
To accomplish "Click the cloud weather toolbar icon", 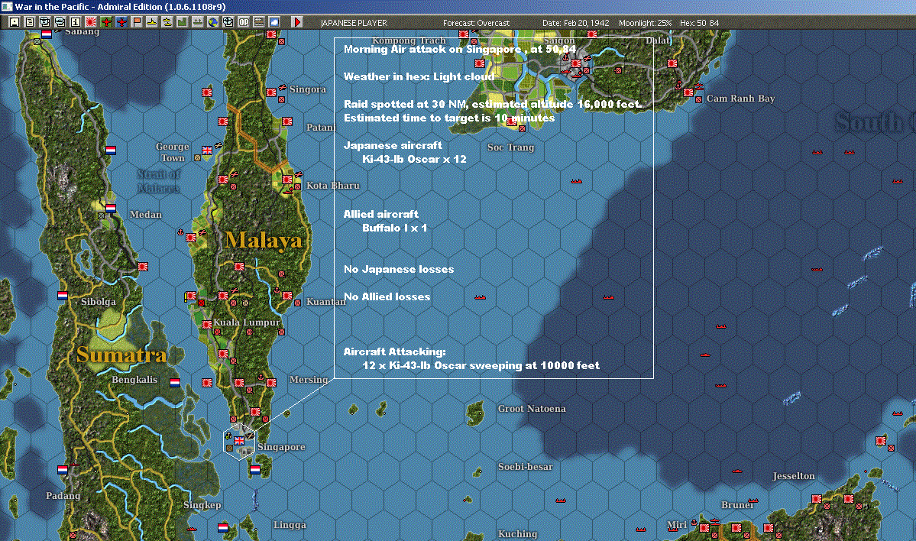I will (274, 22).
